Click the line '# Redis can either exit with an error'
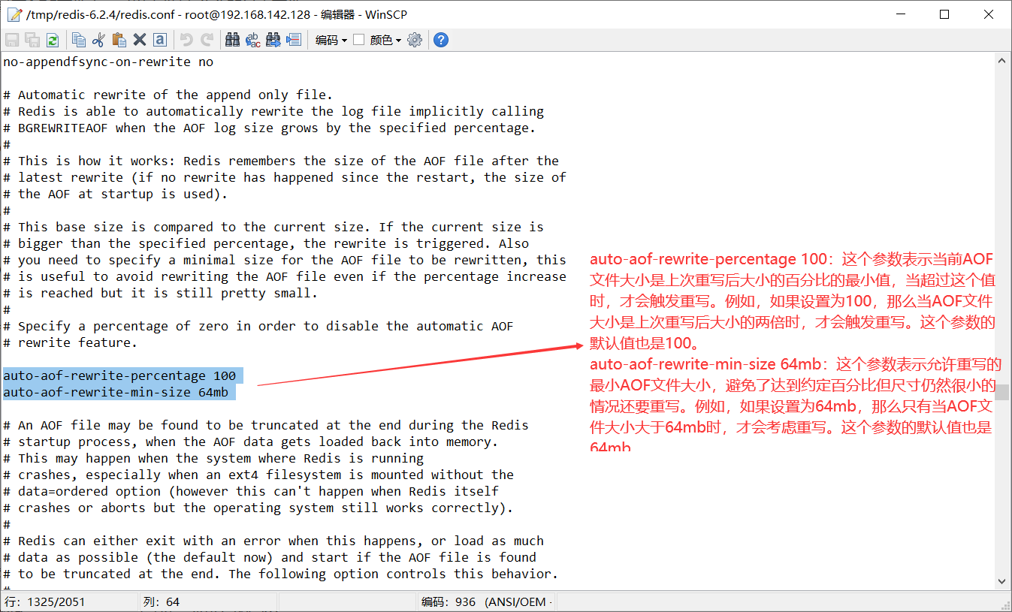This screenshot has width=1012, height=612. [x=273, y=541]
